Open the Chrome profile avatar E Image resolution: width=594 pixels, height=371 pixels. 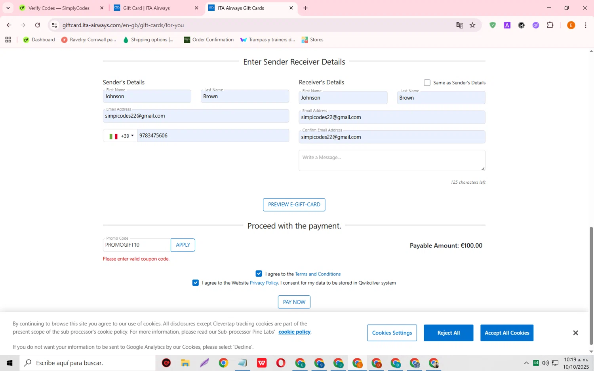[x=571, y=25]
